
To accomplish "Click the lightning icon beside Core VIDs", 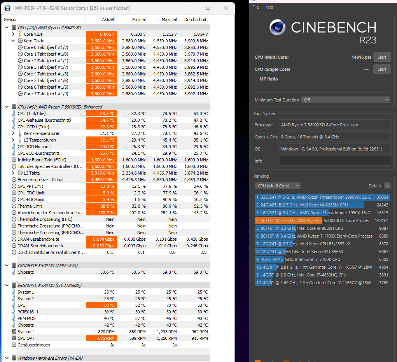I will click(20, 34).
